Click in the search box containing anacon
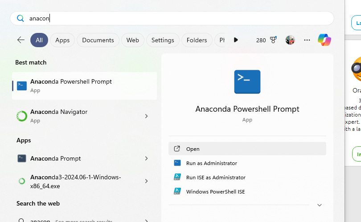361x222 pixels. (172, 18)
